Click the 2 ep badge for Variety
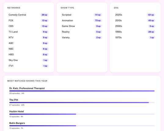Screen dimensions: 164x131 (x=98, y=38)
